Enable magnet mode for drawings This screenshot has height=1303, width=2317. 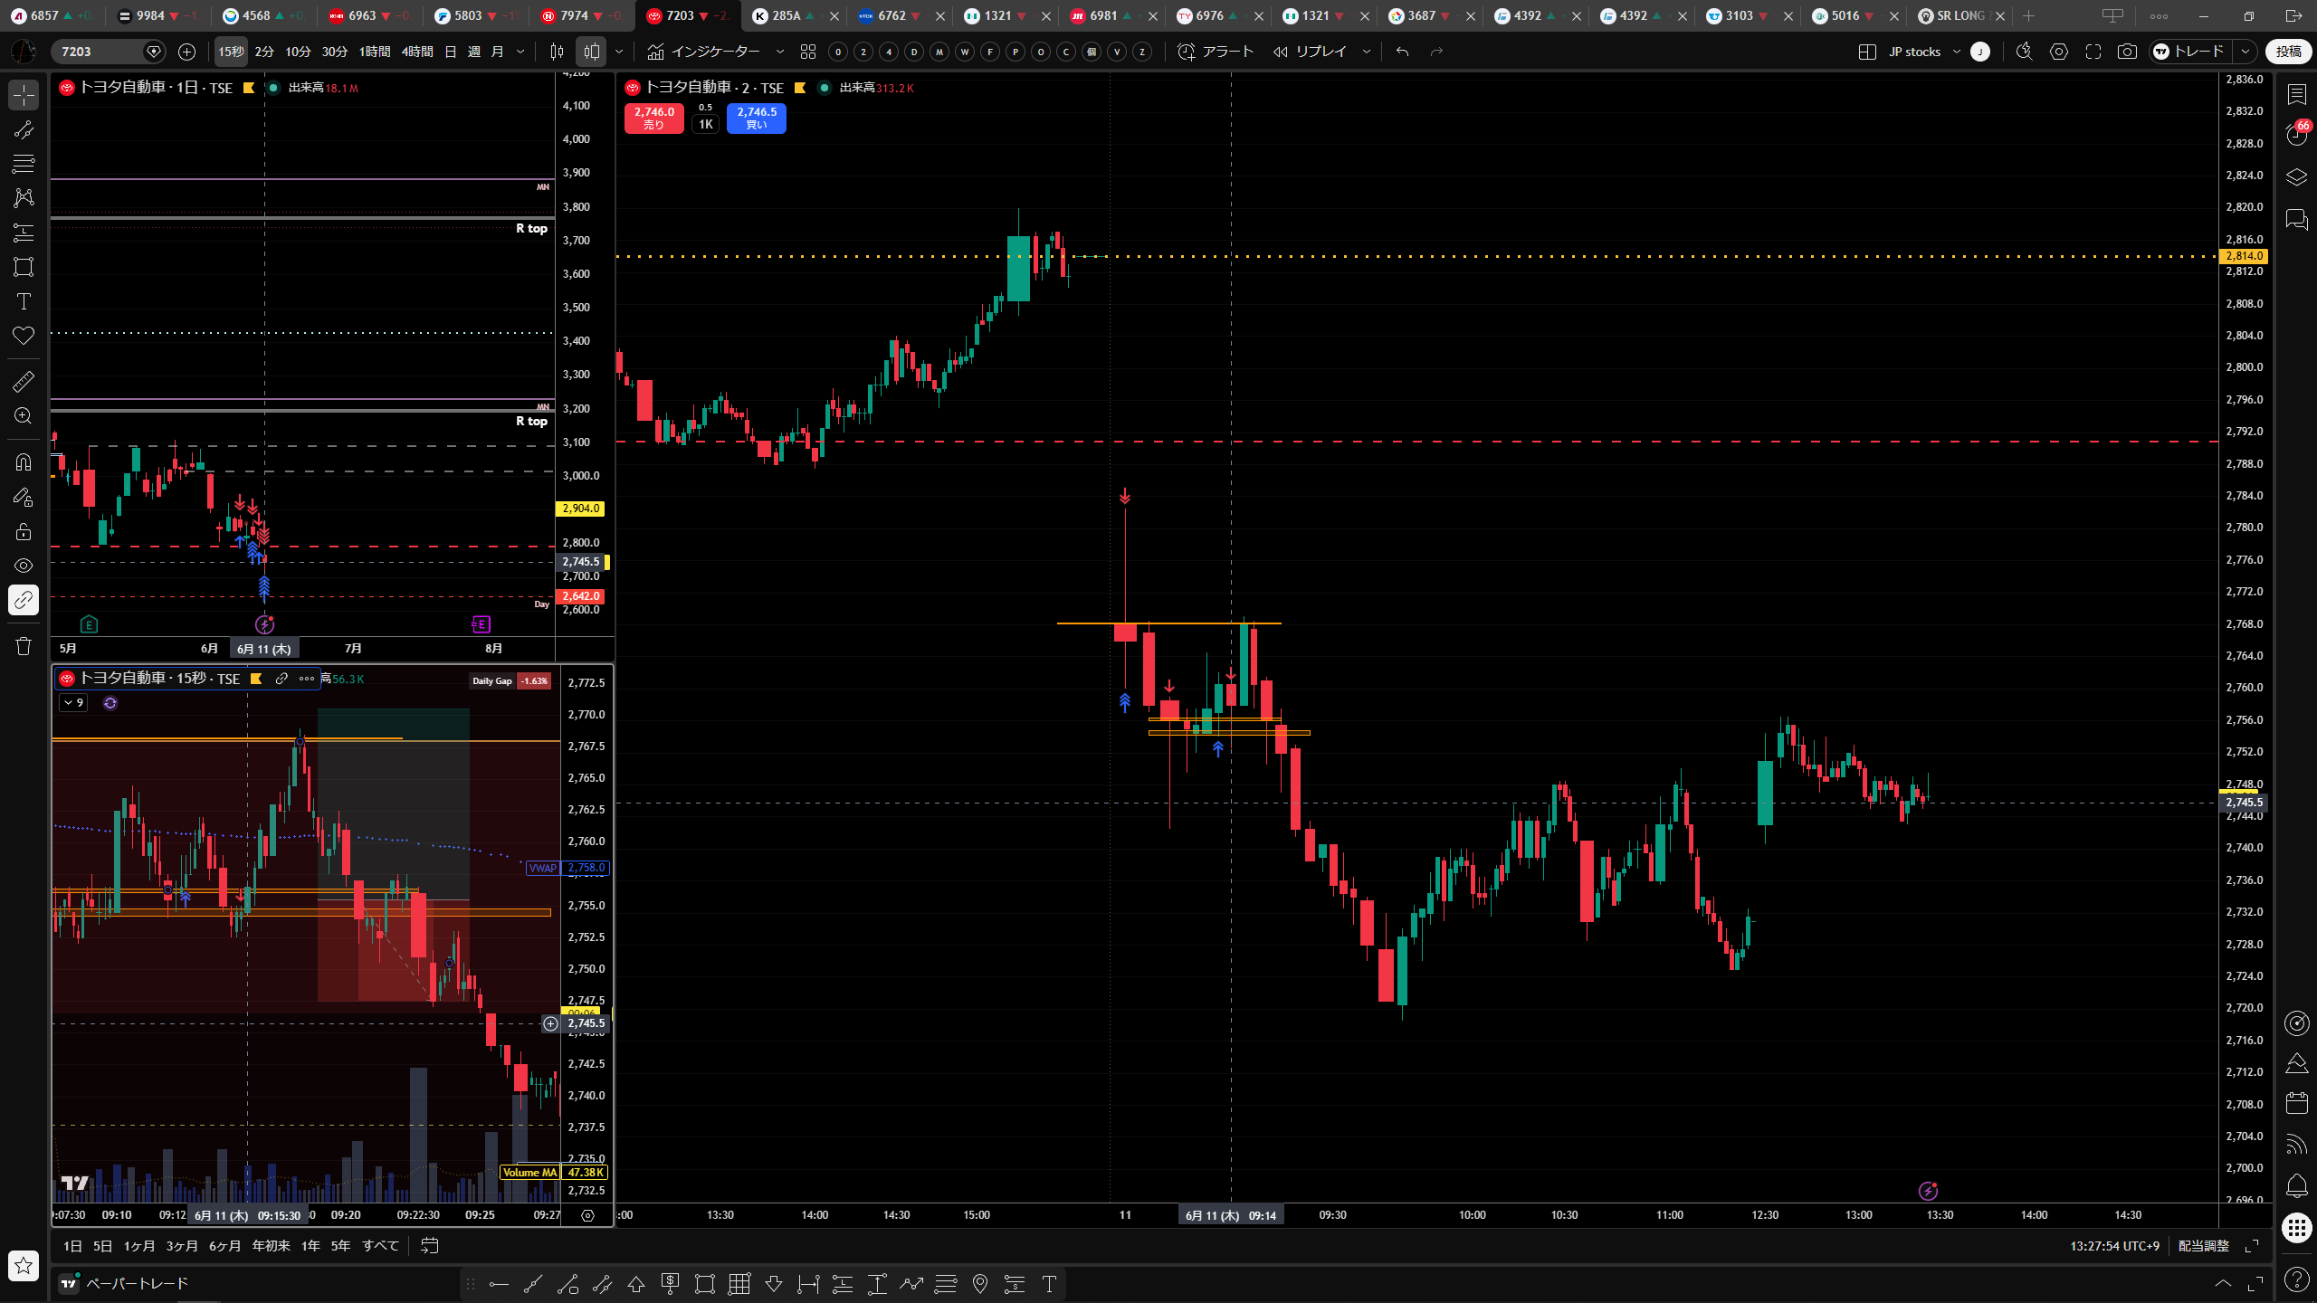pyautogui.click(x=24, y=462)
